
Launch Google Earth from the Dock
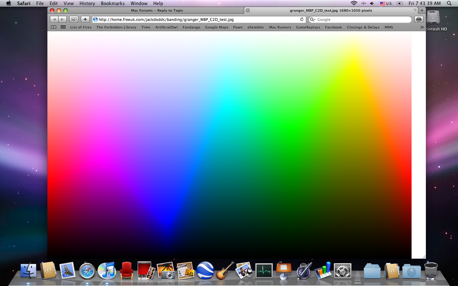pos(205,270)
